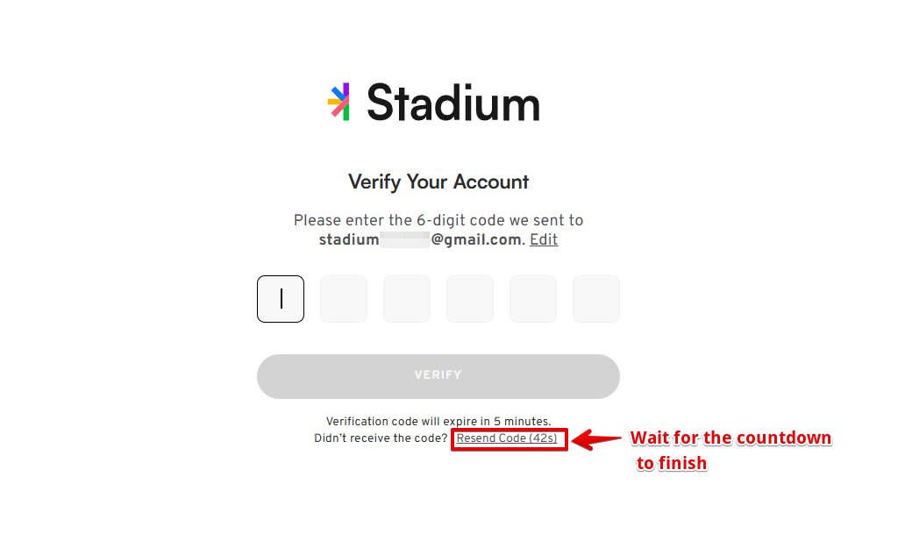Click the Verify Your Account heading
This screenshot has width=905, height=541.
pyautogui.click(x=438, y=182)
